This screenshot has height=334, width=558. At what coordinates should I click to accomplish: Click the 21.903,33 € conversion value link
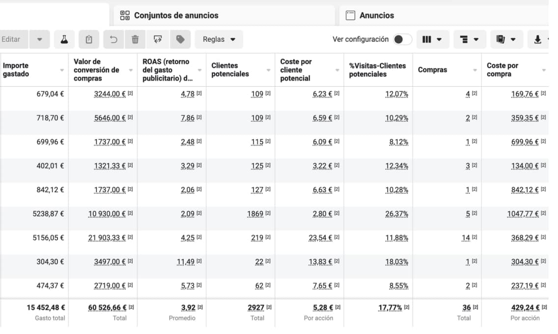(x=107, y=237)
